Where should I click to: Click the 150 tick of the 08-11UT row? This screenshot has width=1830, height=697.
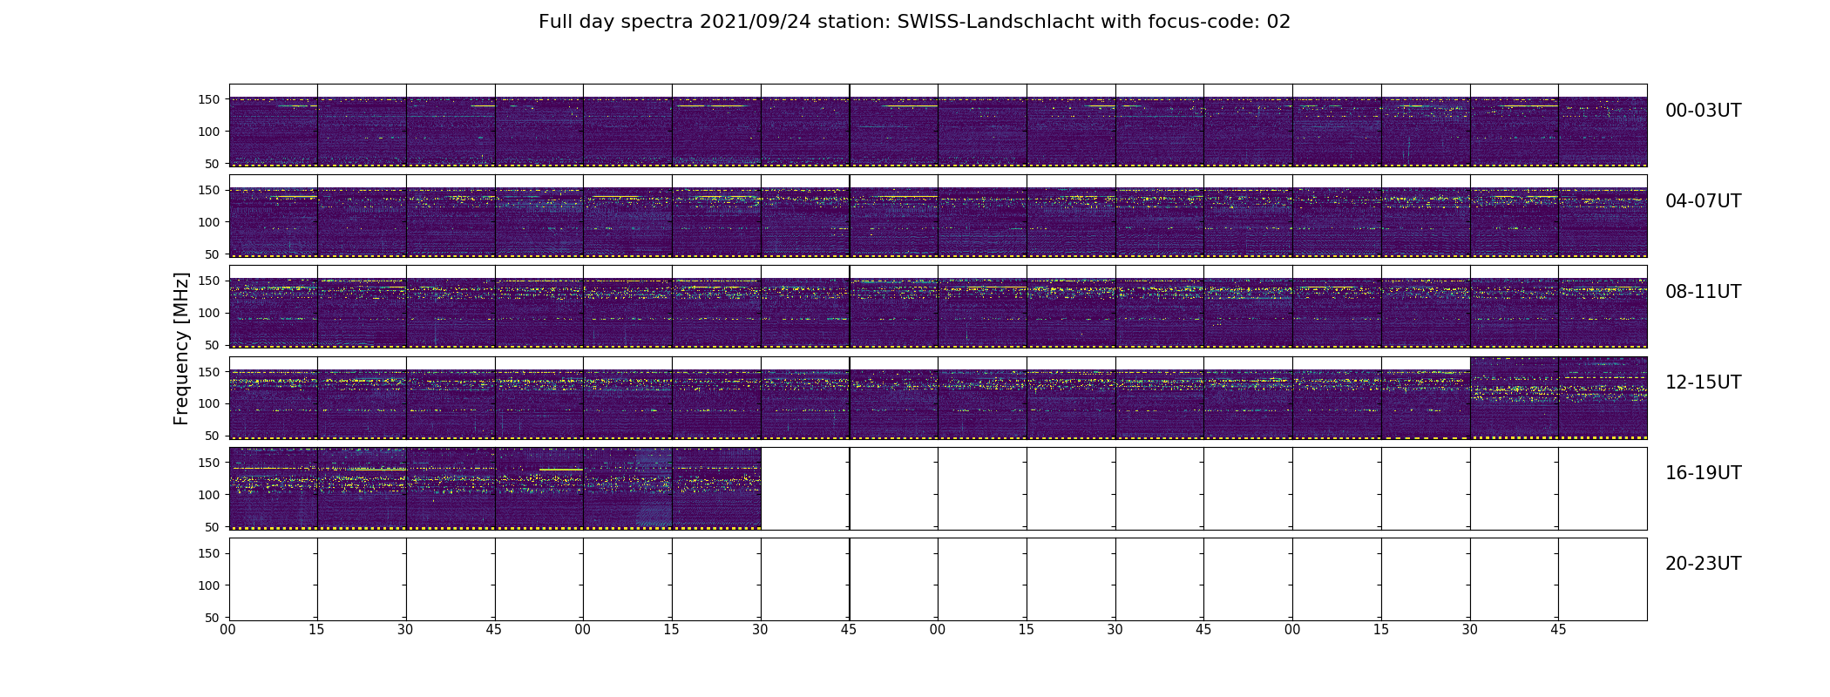pos(210,281)
